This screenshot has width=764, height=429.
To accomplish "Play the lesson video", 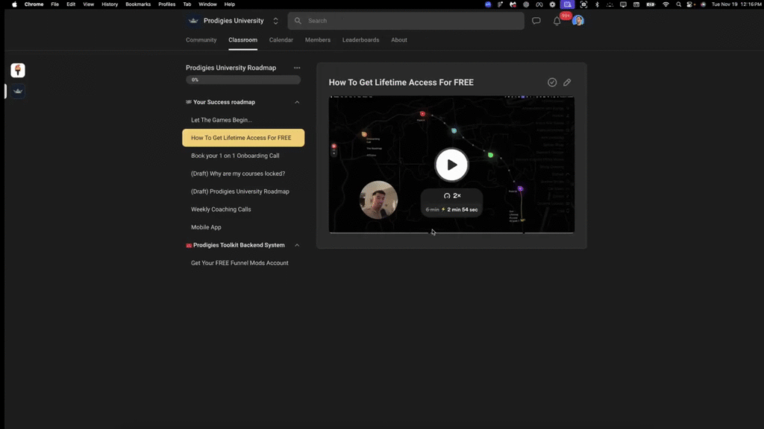I will coord(451,165).
